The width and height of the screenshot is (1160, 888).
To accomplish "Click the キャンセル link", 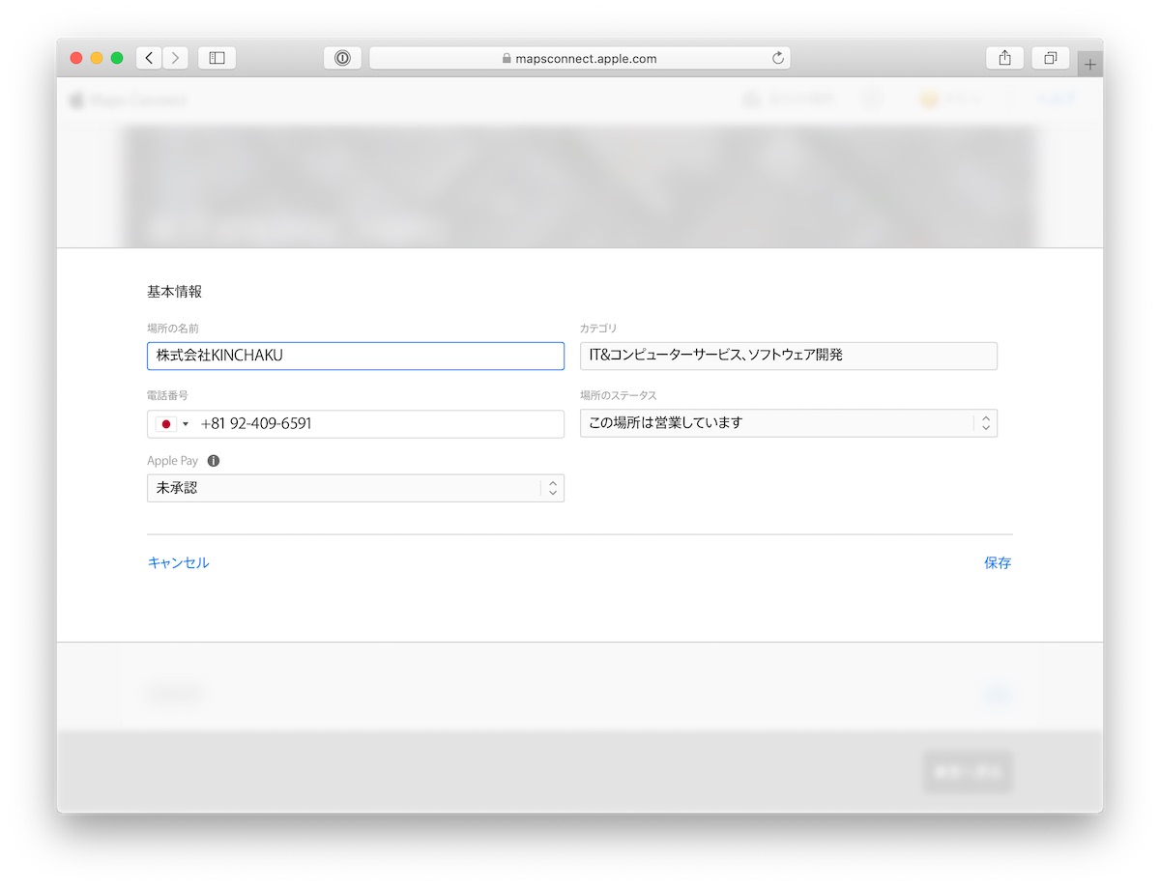I will (178, 562).
